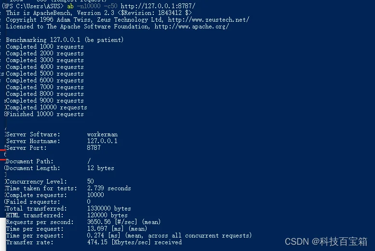The height and width of the screenshot is (251, 375).
Task: Click the Document Length value 12 bytes
Action: click(x=100, y=168)
